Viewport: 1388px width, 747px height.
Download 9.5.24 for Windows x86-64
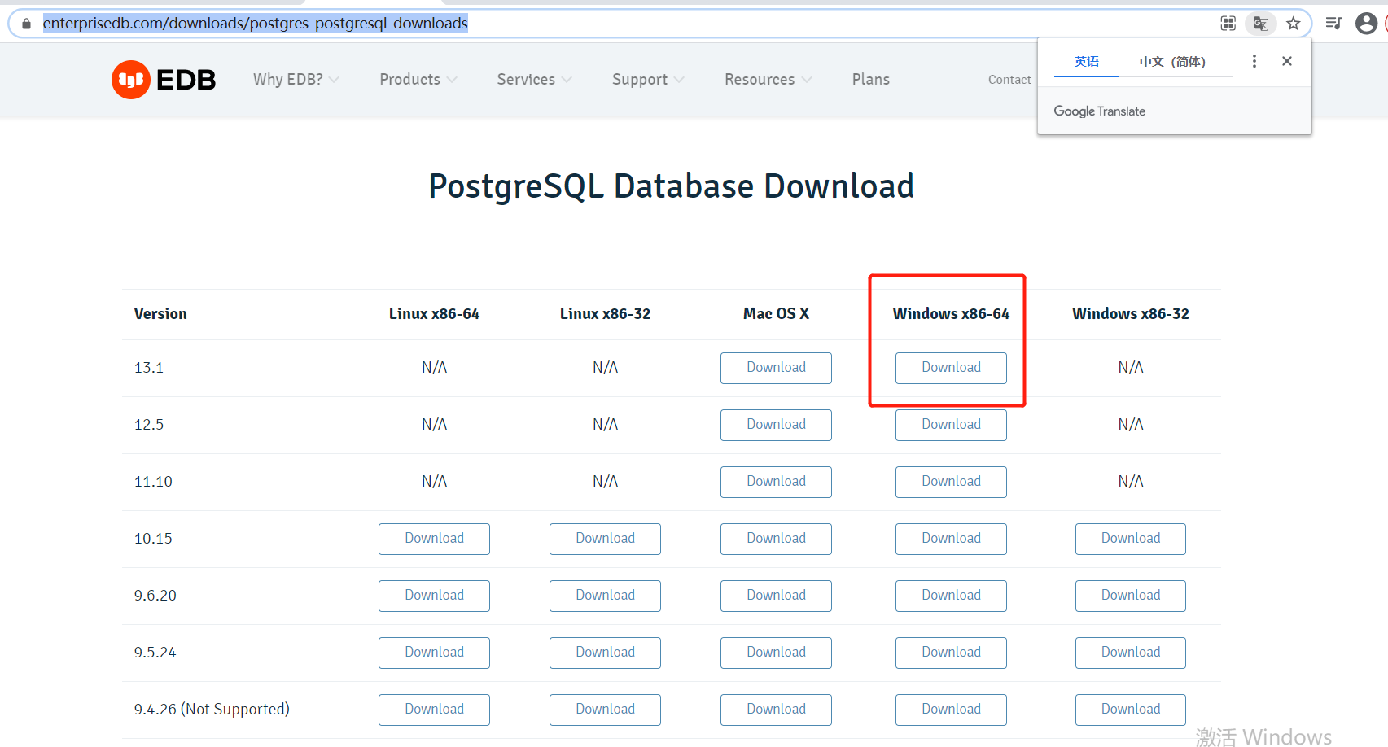point(951,653)
